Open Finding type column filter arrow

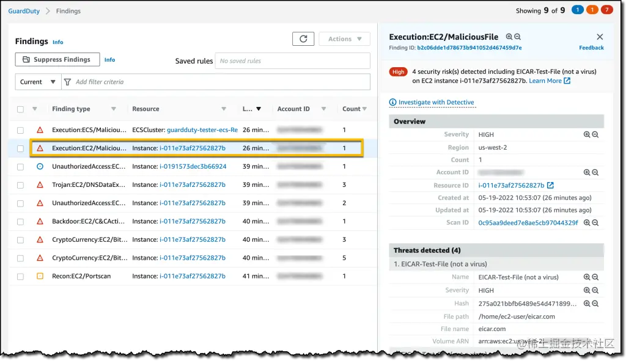113,109
